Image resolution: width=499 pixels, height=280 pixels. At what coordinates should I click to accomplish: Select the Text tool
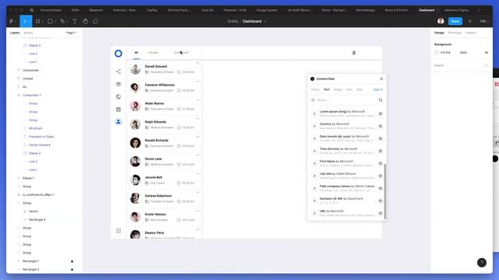click(75, 21)
